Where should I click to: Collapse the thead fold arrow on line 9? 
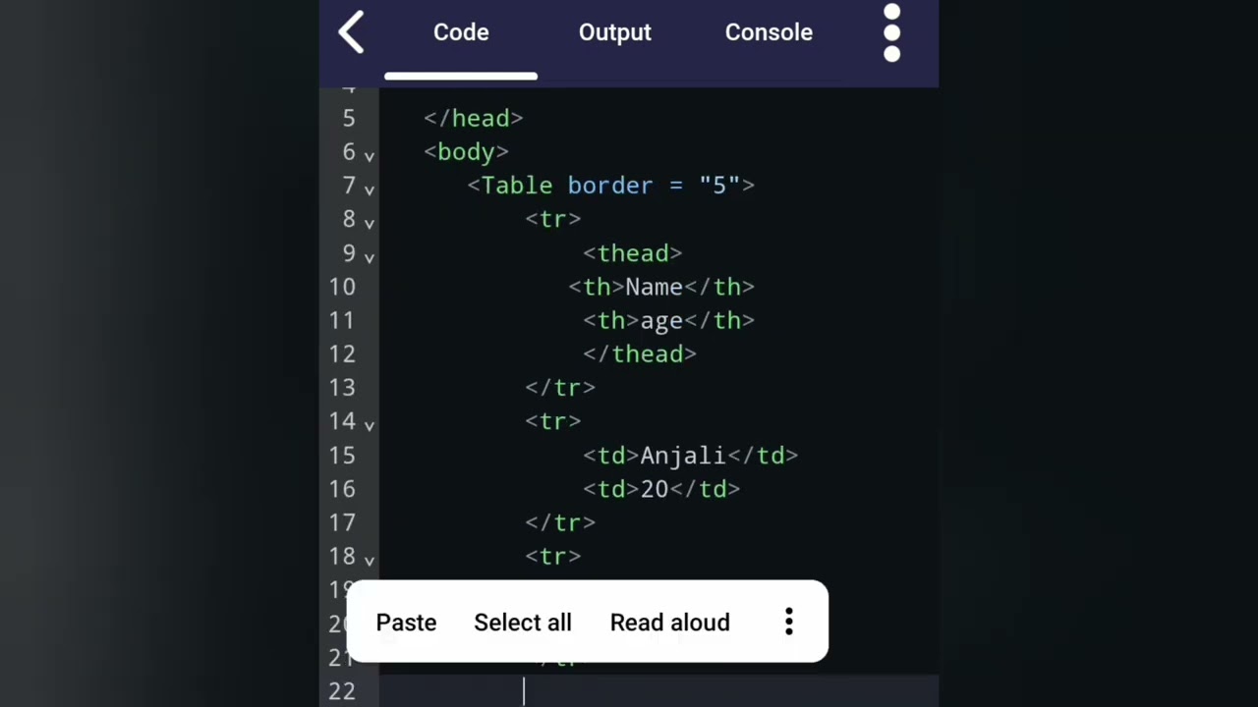[x=370, y=257]
